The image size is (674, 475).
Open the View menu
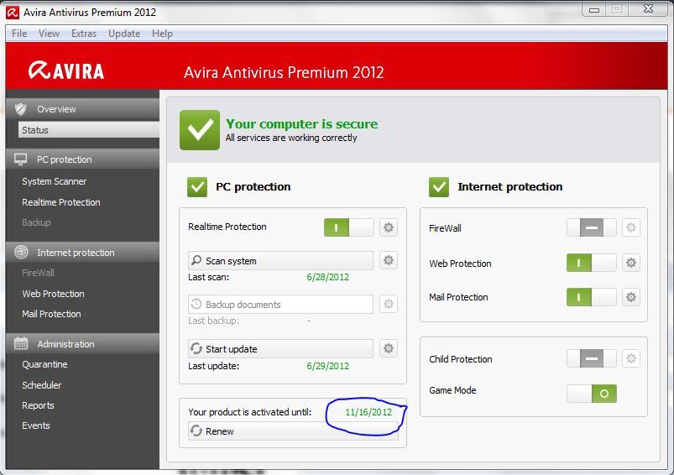point(49,34)
